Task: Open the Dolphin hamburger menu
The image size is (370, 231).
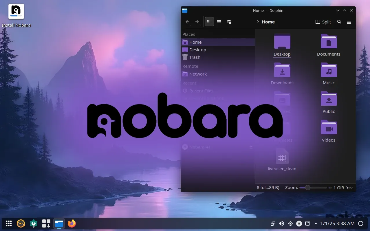Action: [x=349, y=22]
